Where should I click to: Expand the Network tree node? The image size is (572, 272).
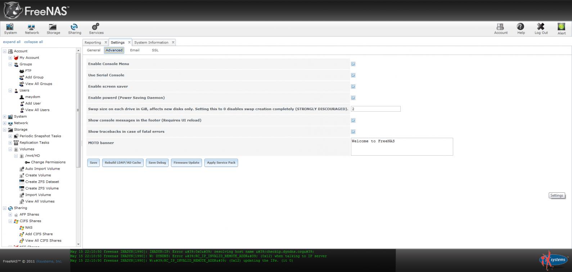[x=5, y=123]
